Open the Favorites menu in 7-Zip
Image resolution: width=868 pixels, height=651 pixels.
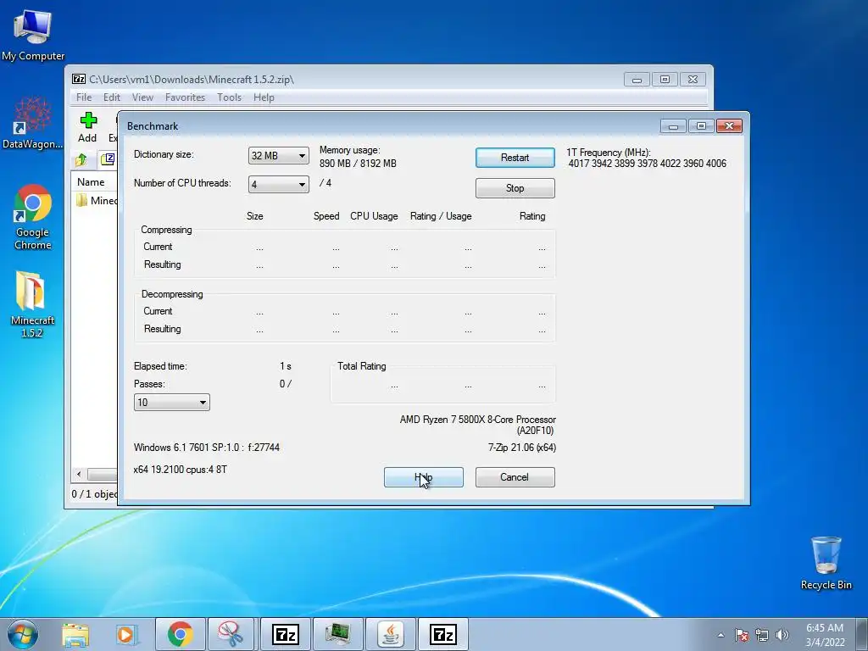pos(185,97)
